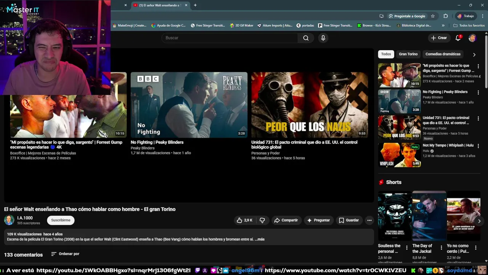
Task: Focus the Buscar search field
Action: tap(230, 38)
